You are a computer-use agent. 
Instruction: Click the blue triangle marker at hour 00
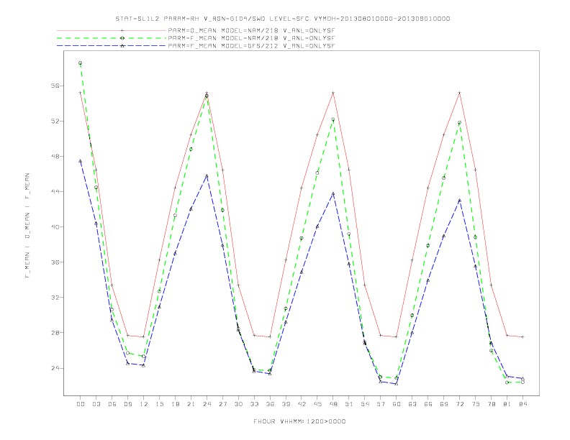[x=81, y=161]
